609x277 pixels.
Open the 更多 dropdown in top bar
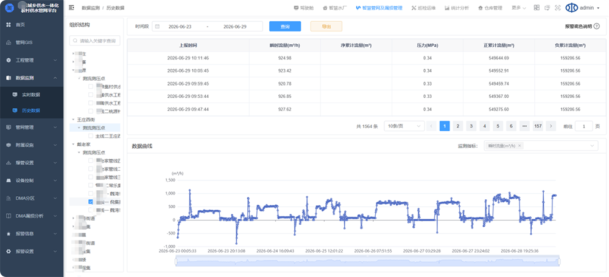(518, 8)
